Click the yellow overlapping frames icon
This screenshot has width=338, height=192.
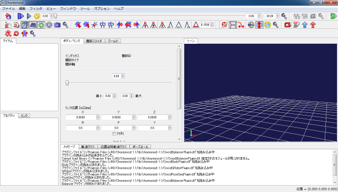267,25
